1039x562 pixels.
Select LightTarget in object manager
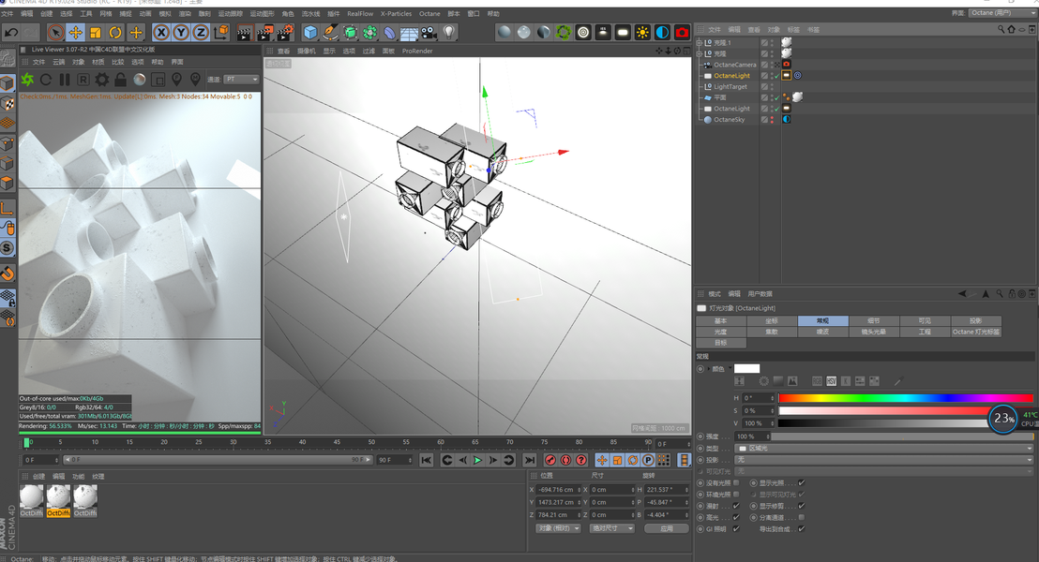[730, 87]
